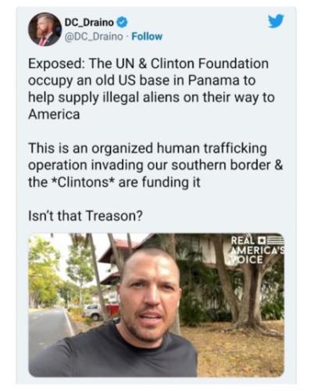Click the DC_Draino display name
This screenshot has height=391, width=314.
coord(89,23)
